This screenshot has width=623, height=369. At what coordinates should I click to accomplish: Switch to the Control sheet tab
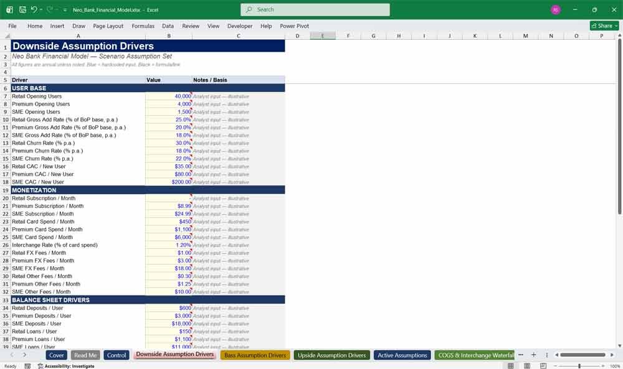tap(117, 355)
